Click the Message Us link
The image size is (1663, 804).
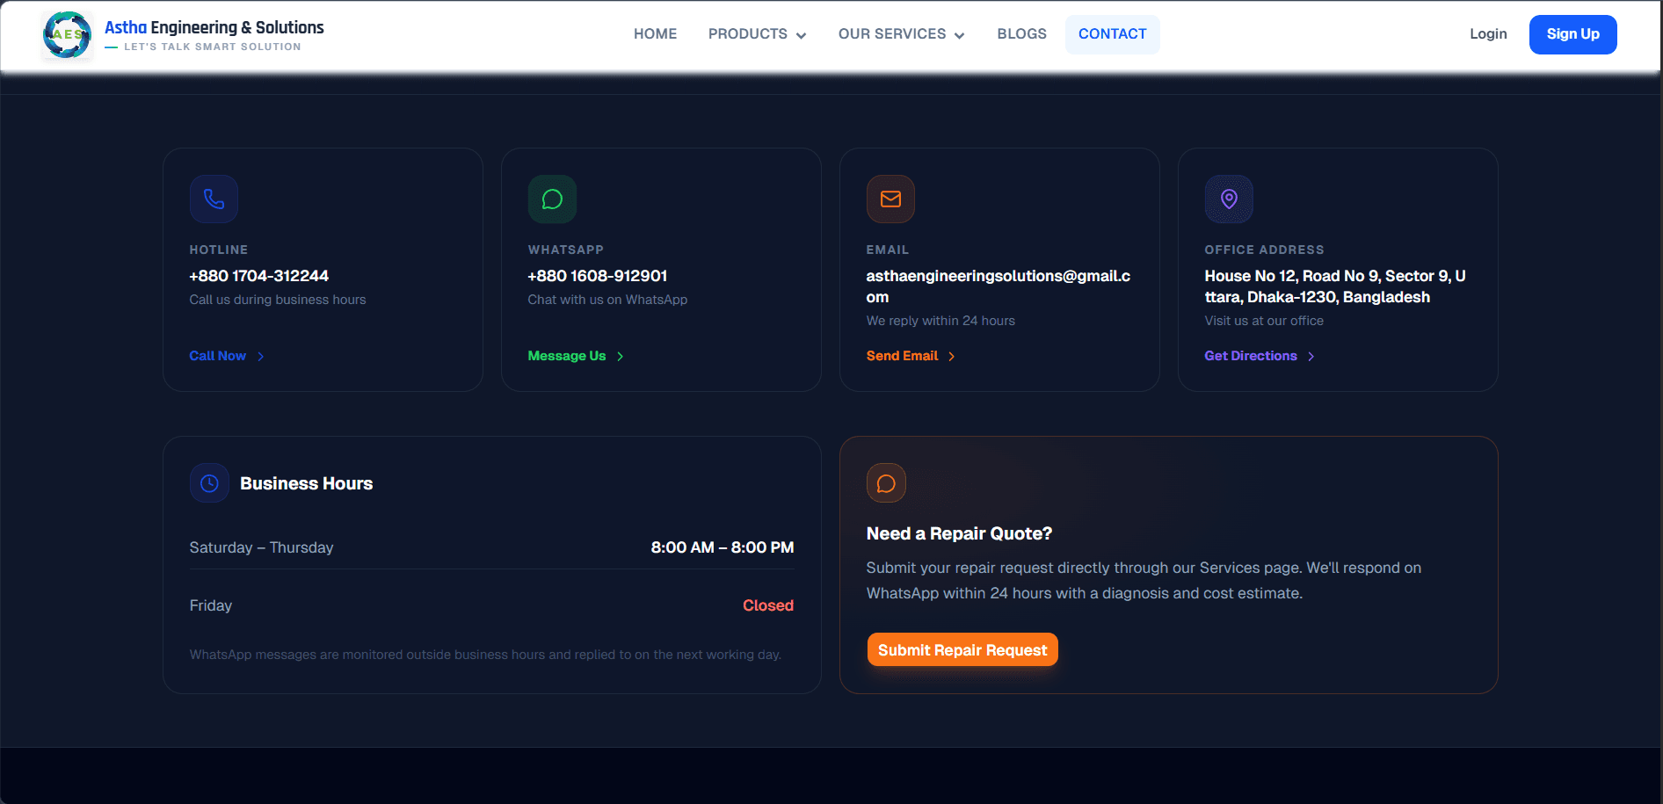pos(566,356)
